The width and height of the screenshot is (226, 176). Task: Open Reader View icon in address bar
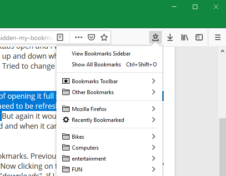[x=60, y=37]
